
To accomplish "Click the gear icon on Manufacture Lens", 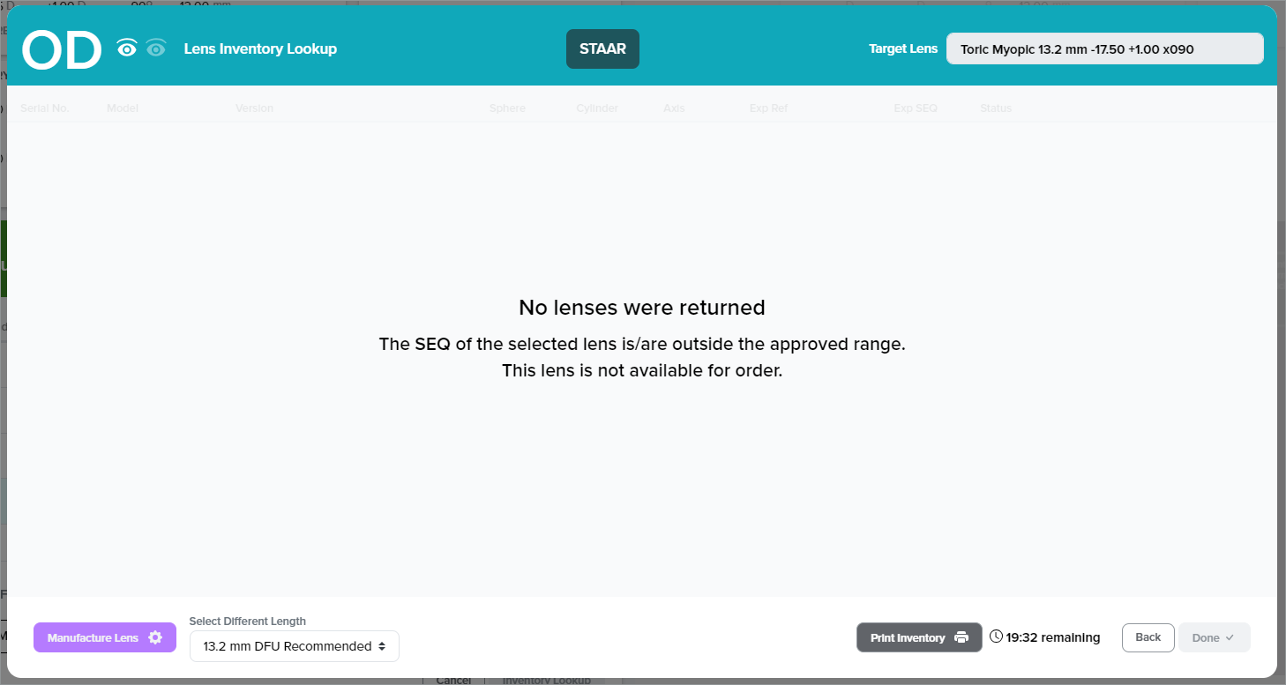I will pyautogui.click(x=155, y=637).
